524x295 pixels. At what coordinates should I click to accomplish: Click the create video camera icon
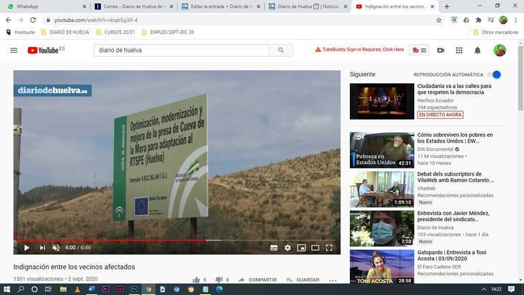coord(441,50)
